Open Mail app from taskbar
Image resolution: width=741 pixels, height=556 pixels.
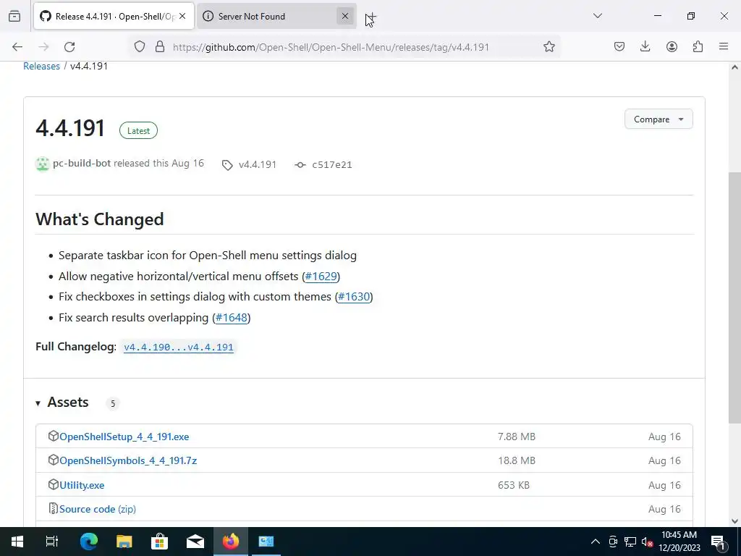click(x=195, y=542)
